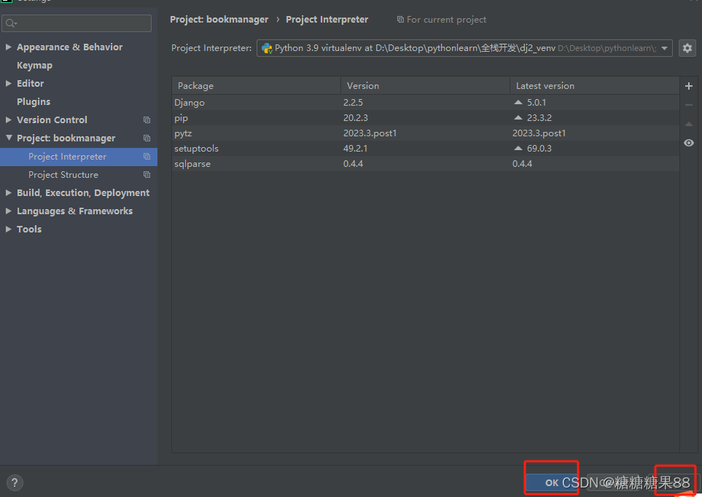702x497 pixels.
Task: Open the help question mark button
Action: tap(15, 482)
